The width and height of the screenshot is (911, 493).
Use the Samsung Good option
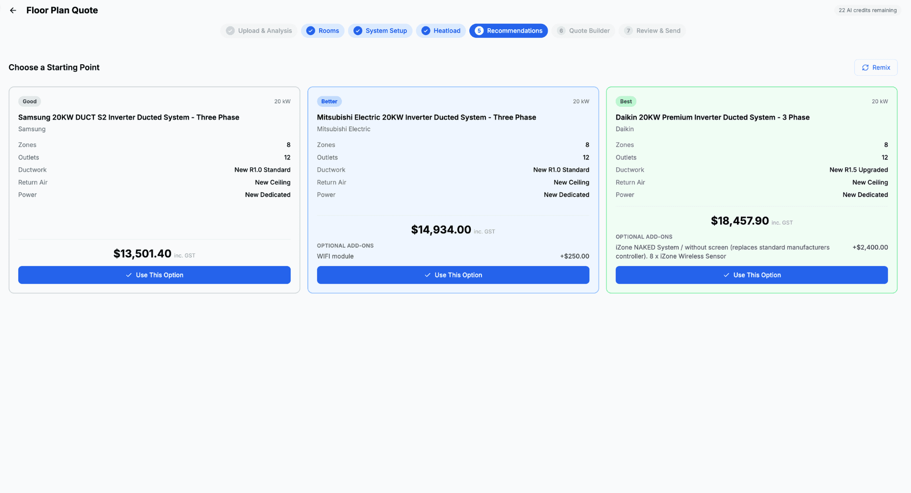[154, 275]
